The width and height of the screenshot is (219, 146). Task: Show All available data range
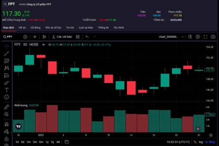[58, 142]
